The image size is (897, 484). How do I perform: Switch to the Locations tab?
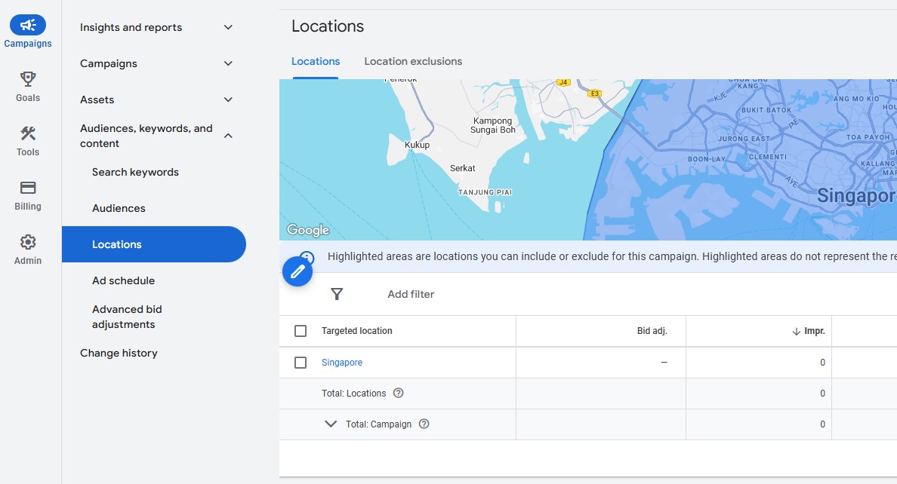point(315,61)
